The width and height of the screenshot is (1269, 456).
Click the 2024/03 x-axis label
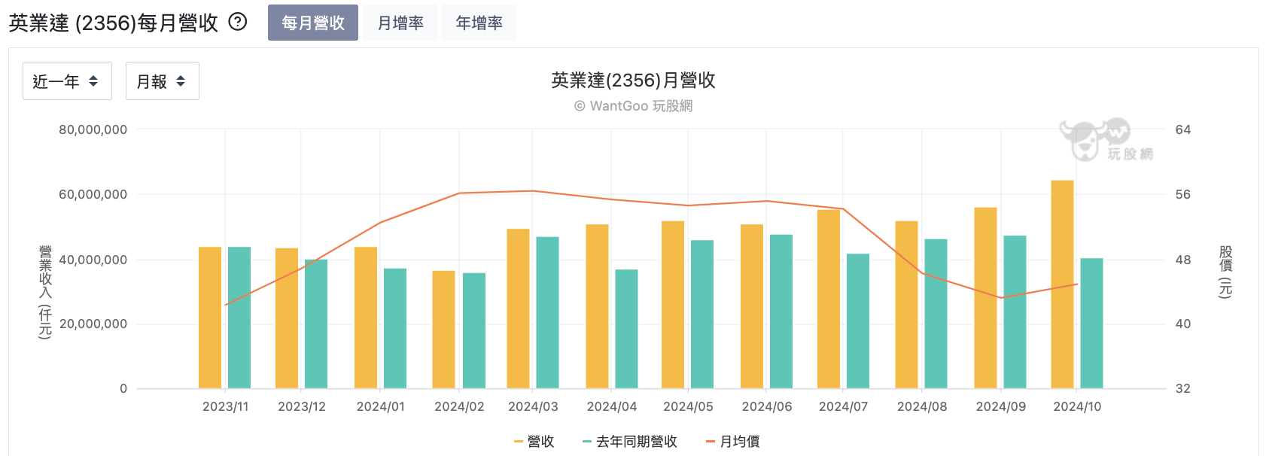[x=533, y=407]
